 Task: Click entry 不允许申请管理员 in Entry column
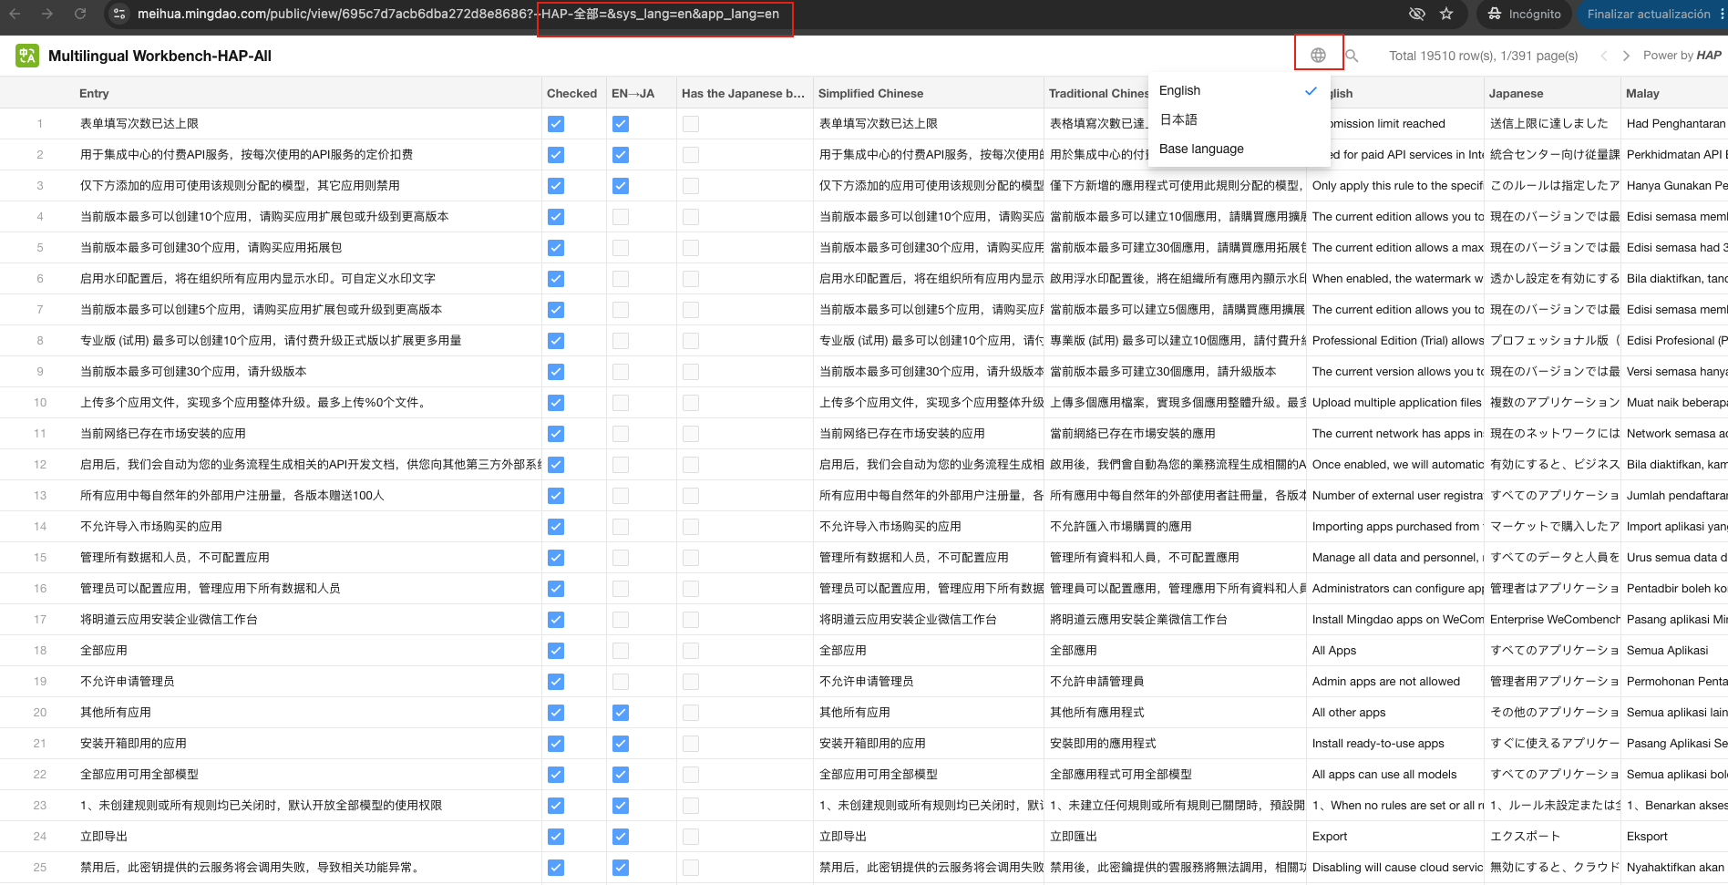[128, 682]
